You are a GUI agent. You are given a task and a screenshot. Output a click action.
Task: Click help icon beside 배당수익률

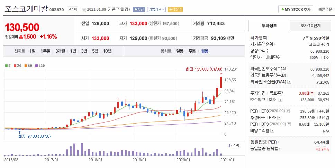[x=272, y=130]
